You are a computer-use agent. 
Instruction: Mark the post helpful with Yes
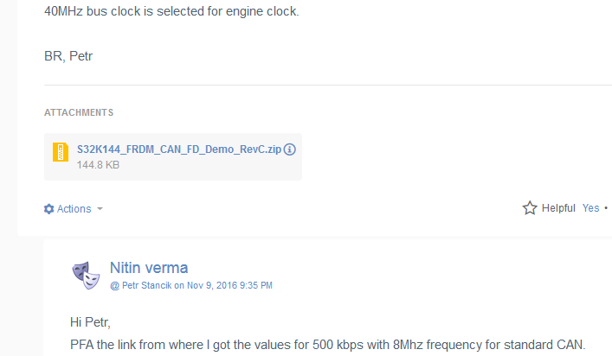coord(590,208)
